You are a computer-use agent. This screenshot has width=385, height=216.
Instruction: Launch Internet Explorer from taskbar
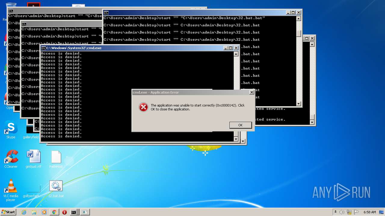click(24, 212)
